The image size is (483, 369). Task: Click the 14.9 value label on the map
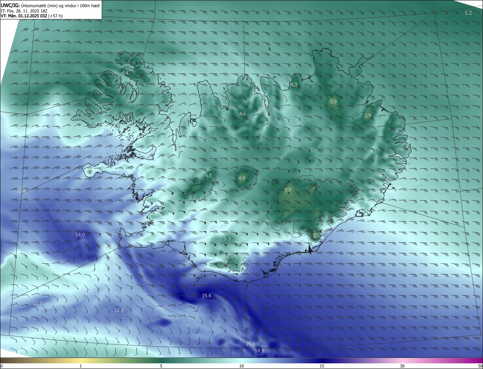(259, 351)
